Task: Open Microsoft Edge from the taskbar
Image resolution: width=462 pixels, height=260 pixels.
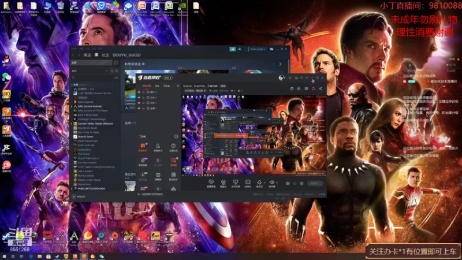Action: (x=31, y=257)
